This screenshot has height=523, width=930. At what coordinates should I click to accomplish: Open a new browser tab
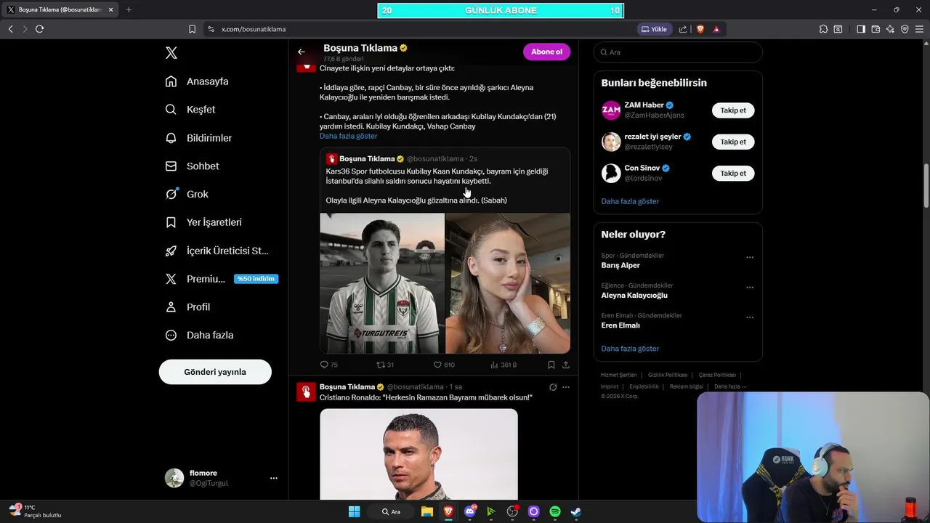[x=129, y=9]
